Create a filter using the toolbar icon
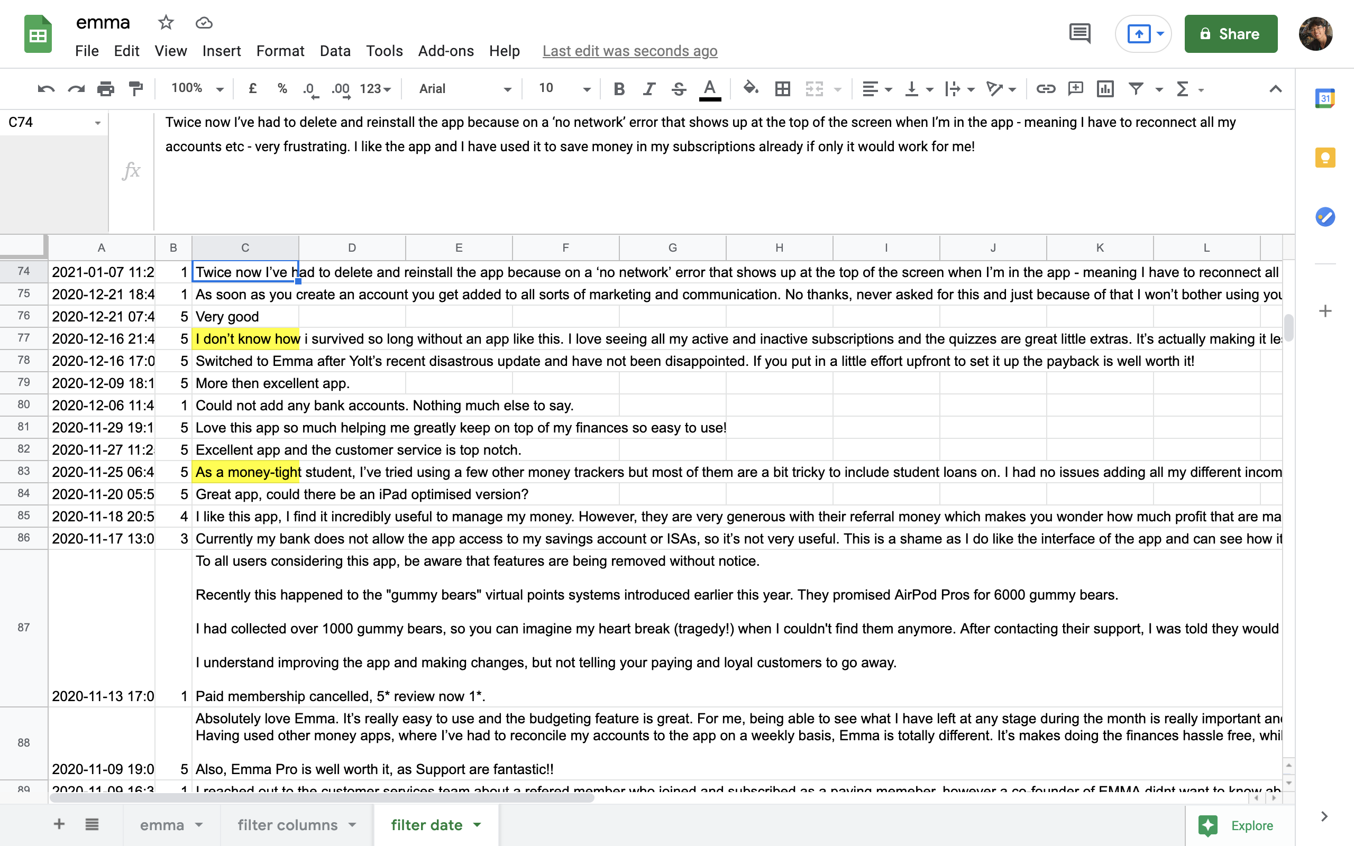1354x846 pixels. pyautogui.click(x=1135, y=88)
